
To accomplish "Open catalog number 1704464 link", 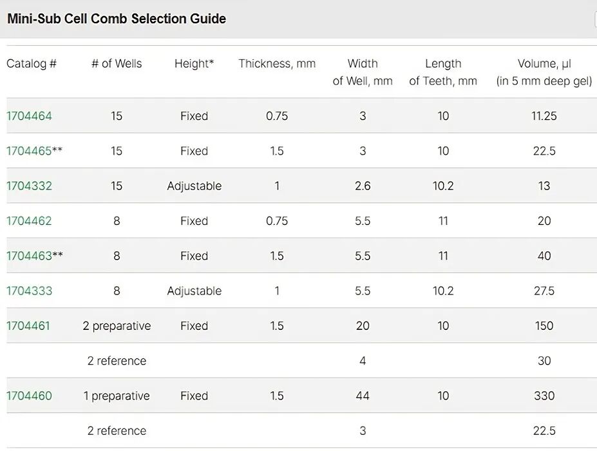I will point(29,116).
